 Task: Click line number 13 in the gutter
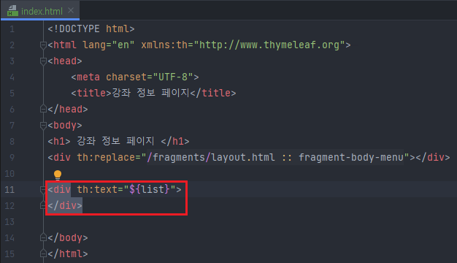[x=9, y=222]
